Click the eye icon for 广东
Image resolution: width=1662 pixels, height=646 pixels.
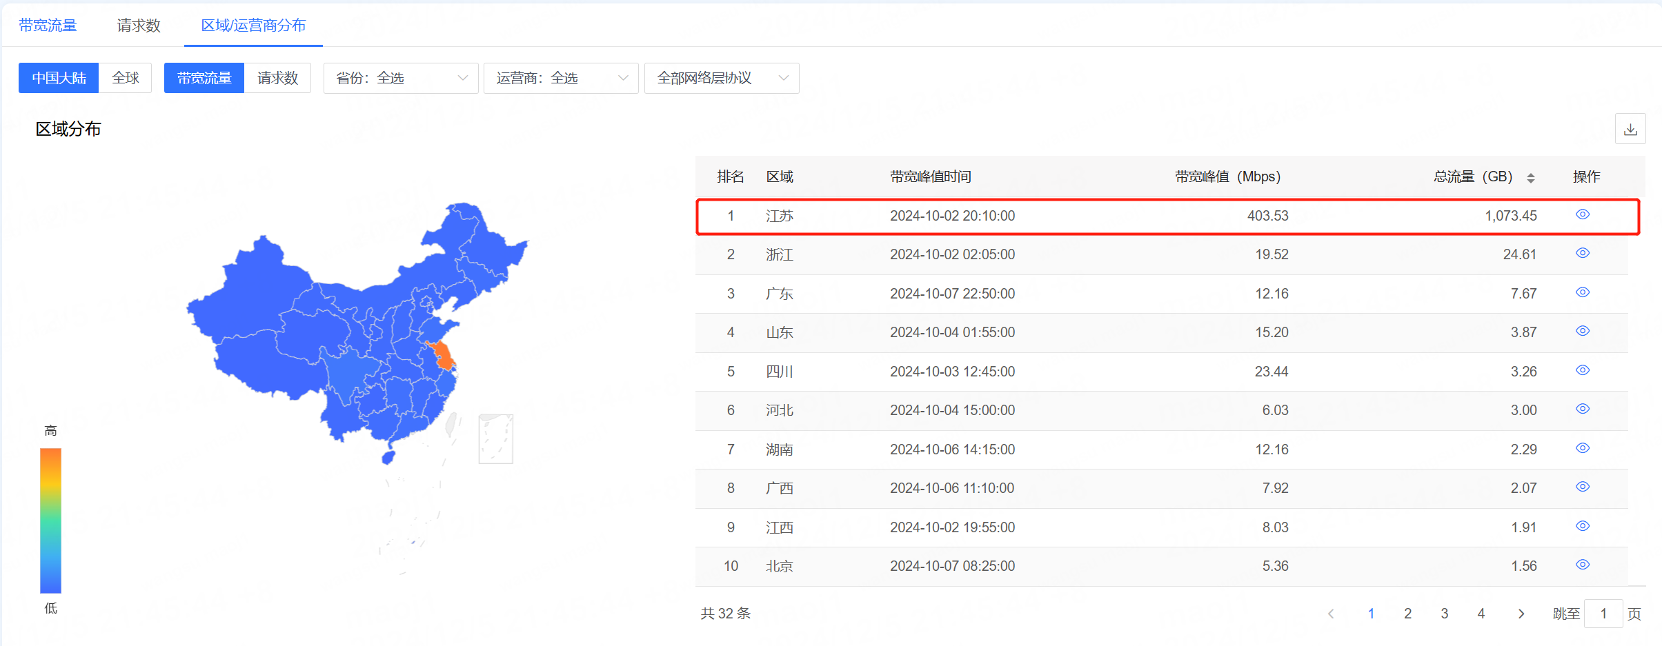click(1583, 292)
